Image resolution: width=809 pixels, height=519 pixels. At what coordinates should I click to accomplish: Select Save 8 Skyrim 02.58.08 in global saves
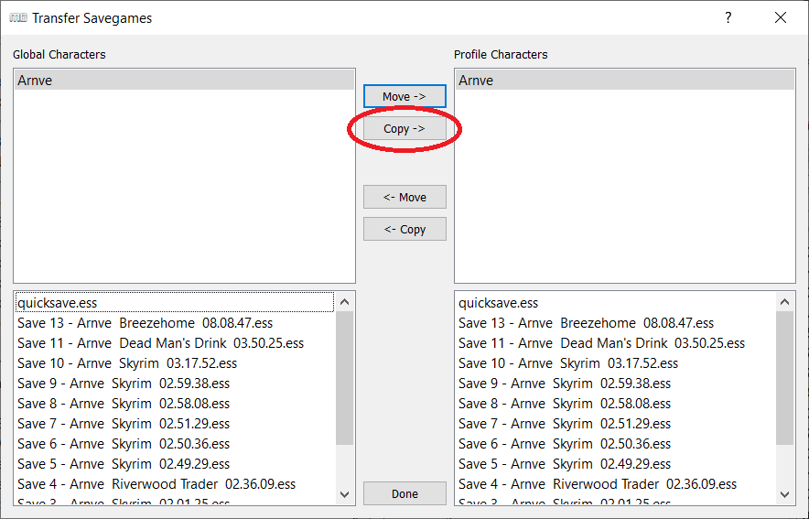(175, 404)
